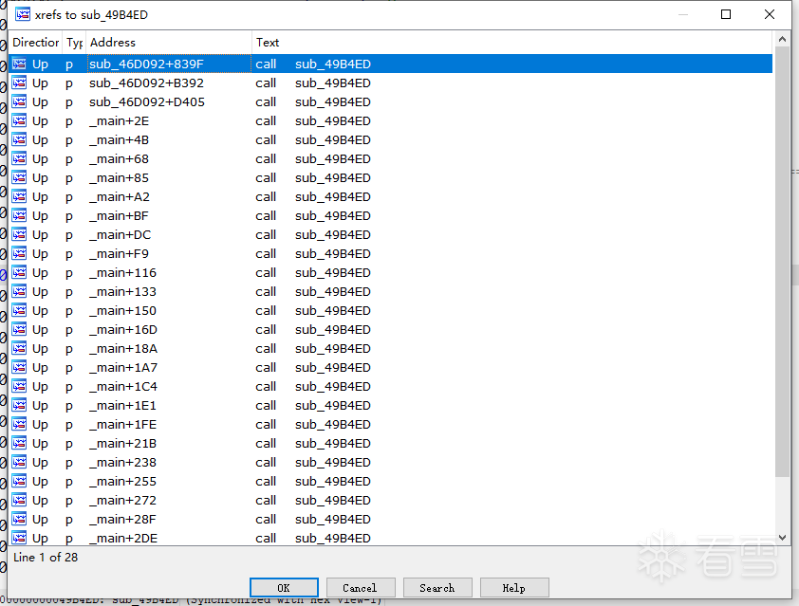Screen dimensions: 799x606
Task: Click the xref icon on the _main+255 row
Action: [19, 481]
